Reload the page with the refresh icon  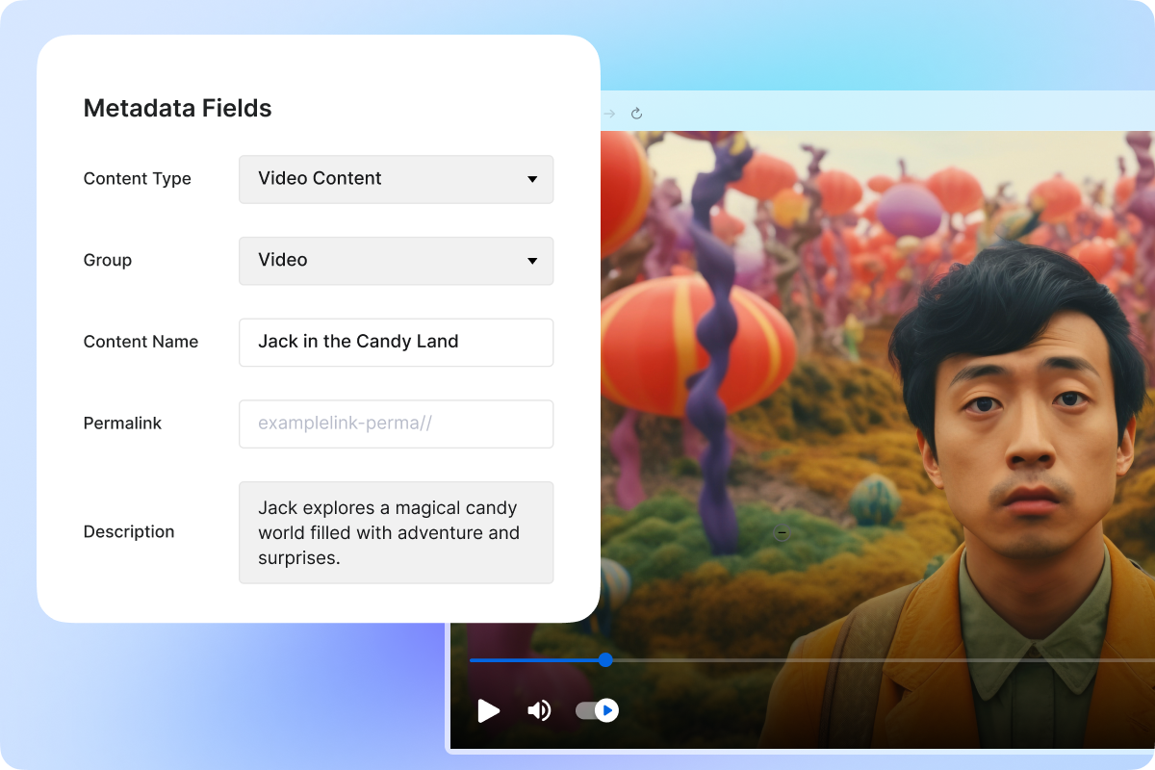coord(636,114)
